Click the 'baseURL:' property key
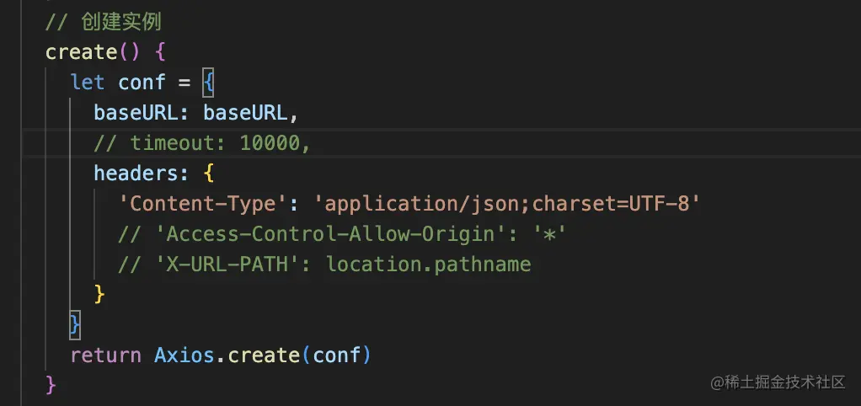The width and height of the screenshot is (861, 406). [142, 113]
